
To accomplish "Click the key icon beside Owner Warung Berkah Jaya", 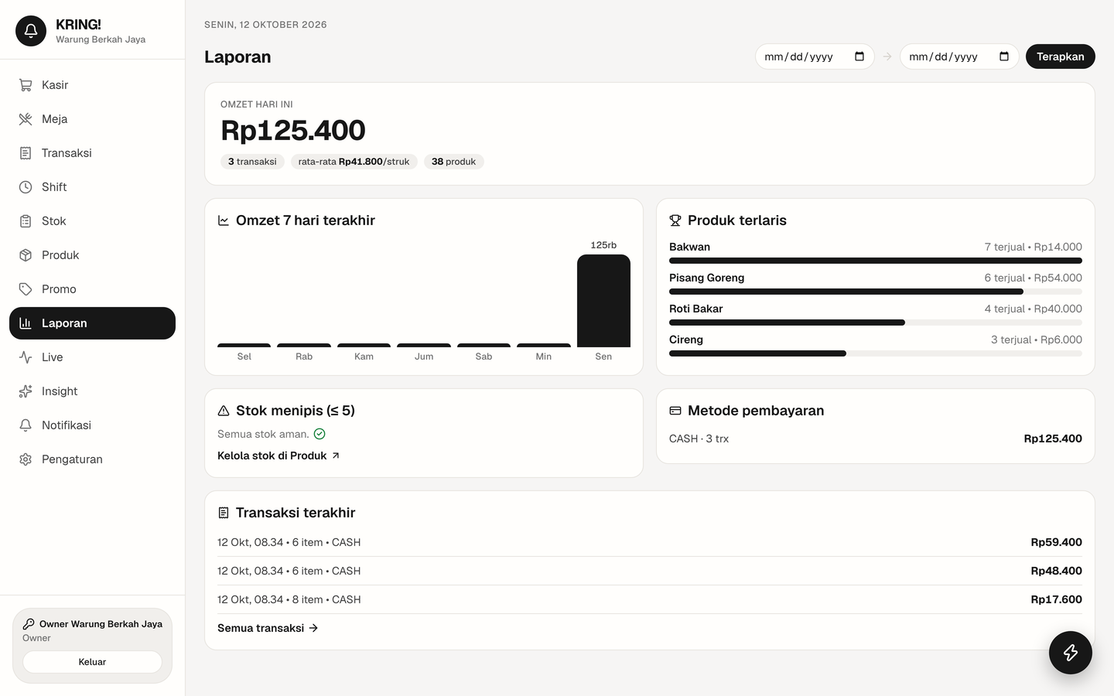I will [x=29, y=624].
